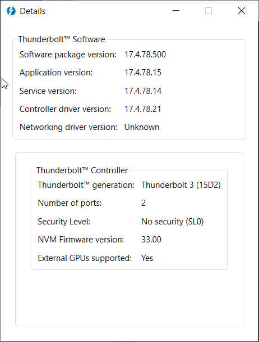Click the Application version value 17.4.78.15
Screen dimensions: 259x342
pyautogui.click(x=143, y=73)
